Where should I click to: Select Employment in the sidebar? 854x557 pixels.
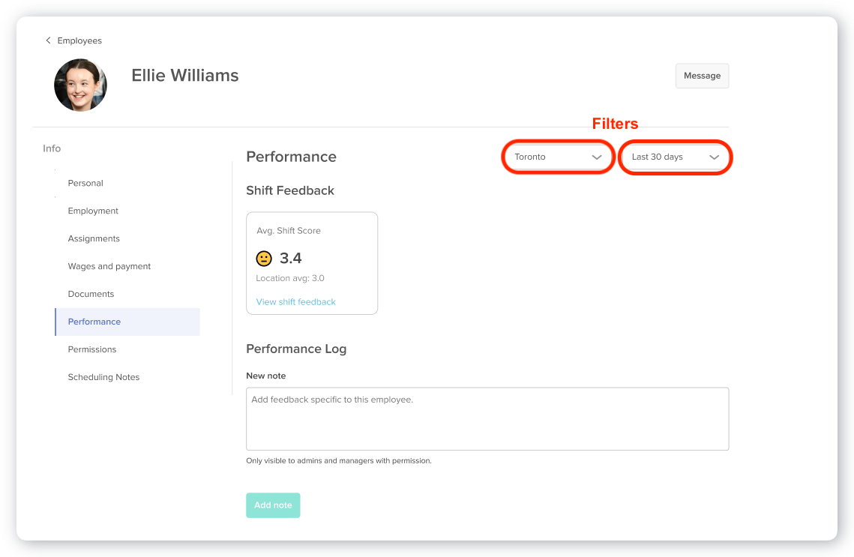click(x=93, y=211)
